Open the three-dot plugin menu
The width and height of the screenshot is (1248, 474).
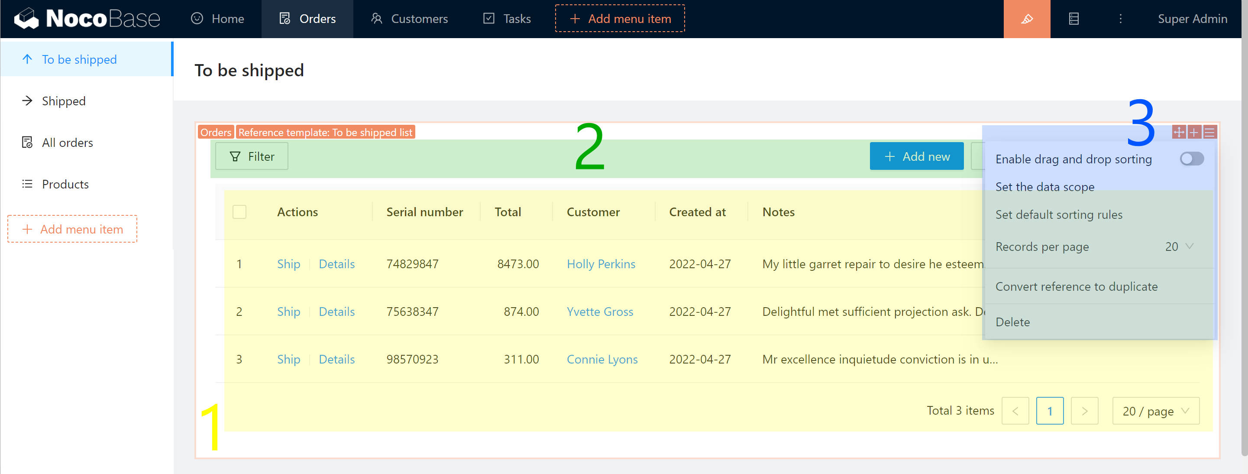click(x=1120, y=19)
